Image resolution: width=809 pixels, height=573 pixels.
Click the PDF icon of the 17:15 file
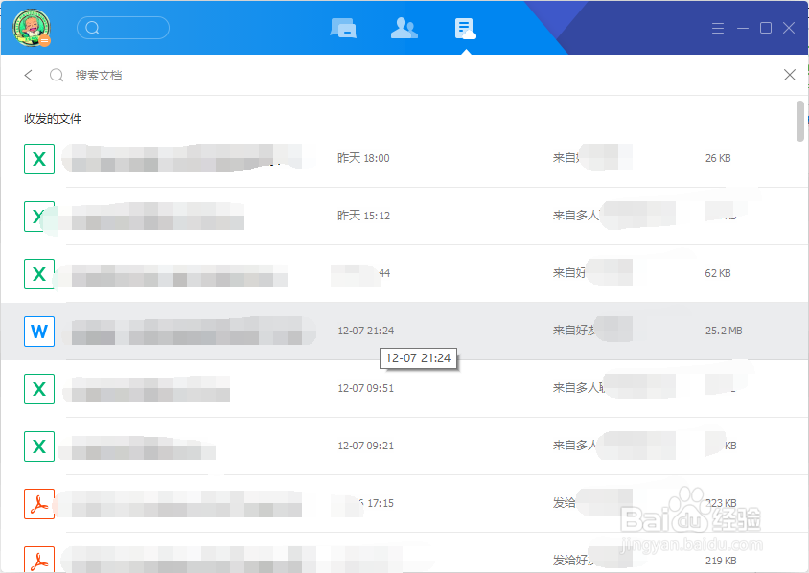click(39, 503)
